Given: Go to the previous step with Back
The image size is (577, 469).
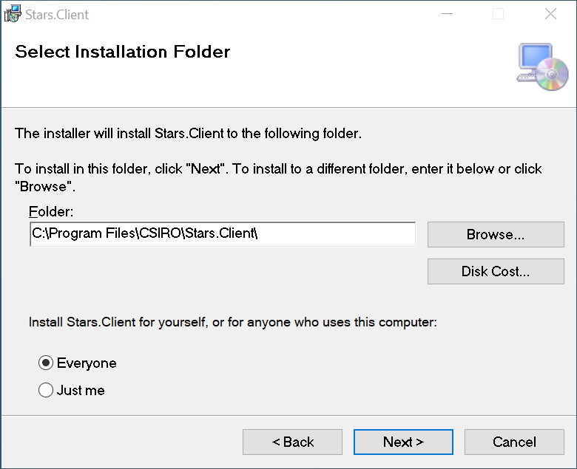Looking at the screenshot, I should pyautogui.click(x=292, y=442).
